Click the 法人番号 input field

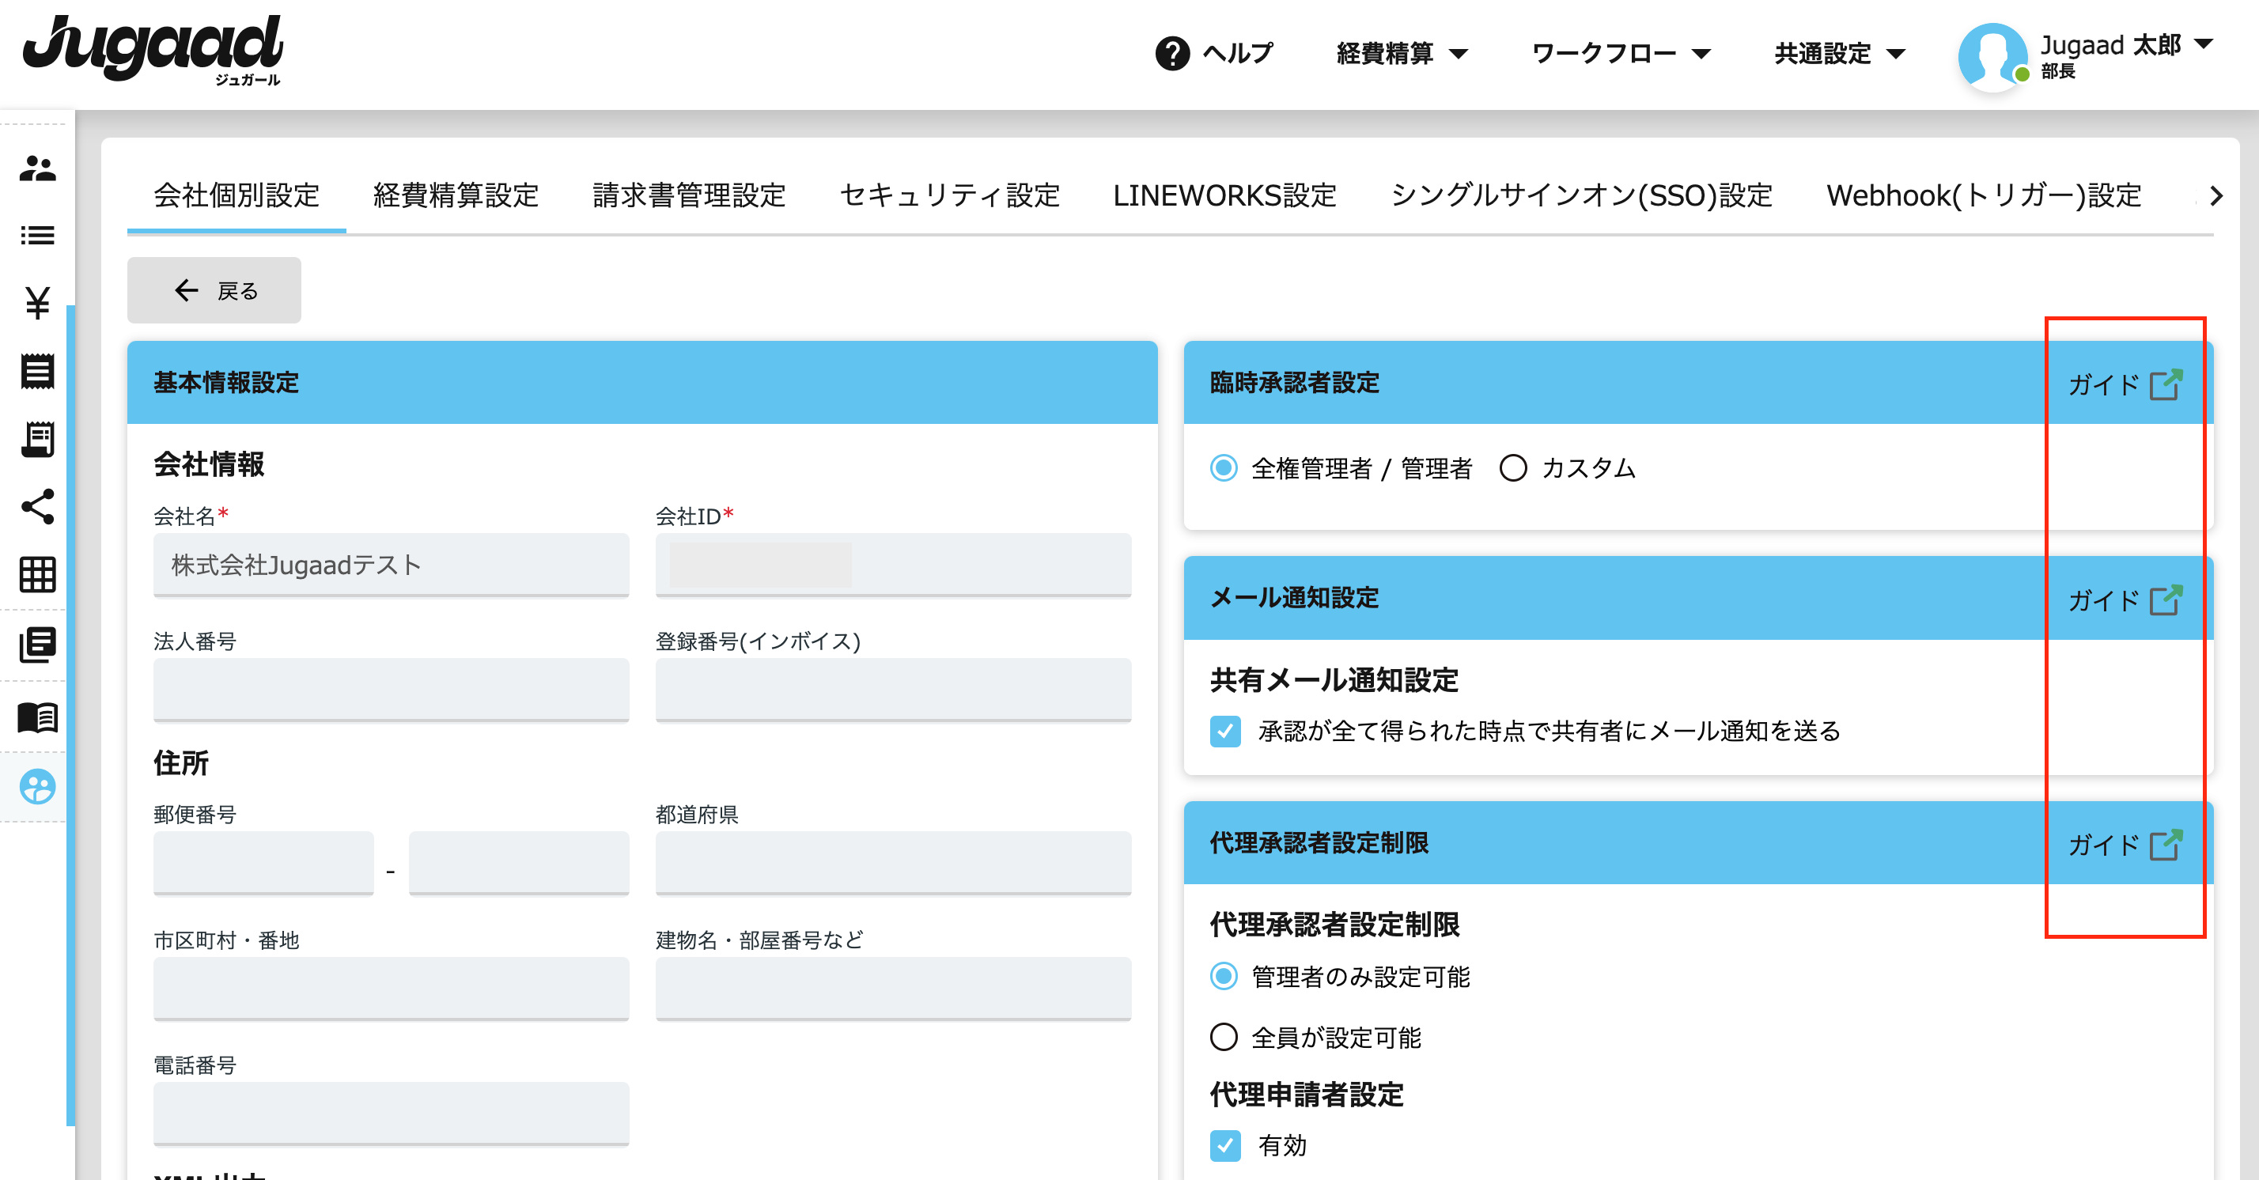(391, 690)
